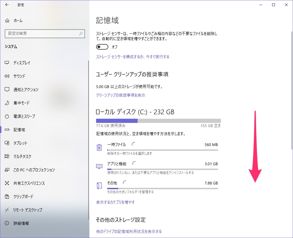Click the 記憶域 page title
Viewport: 293px width, 238px height.
click(x=108, y=20)
